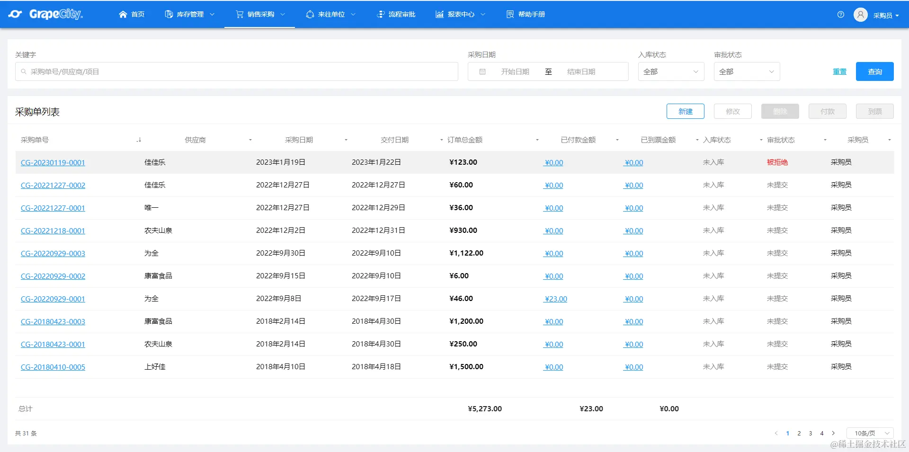
Task: Click the GrapeCity logo
Action: pos(45,14)
